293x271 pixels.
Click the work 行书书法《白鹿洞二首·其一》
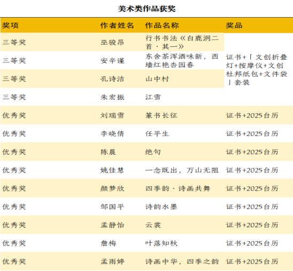pyautogui.click(x=182, y=42)
